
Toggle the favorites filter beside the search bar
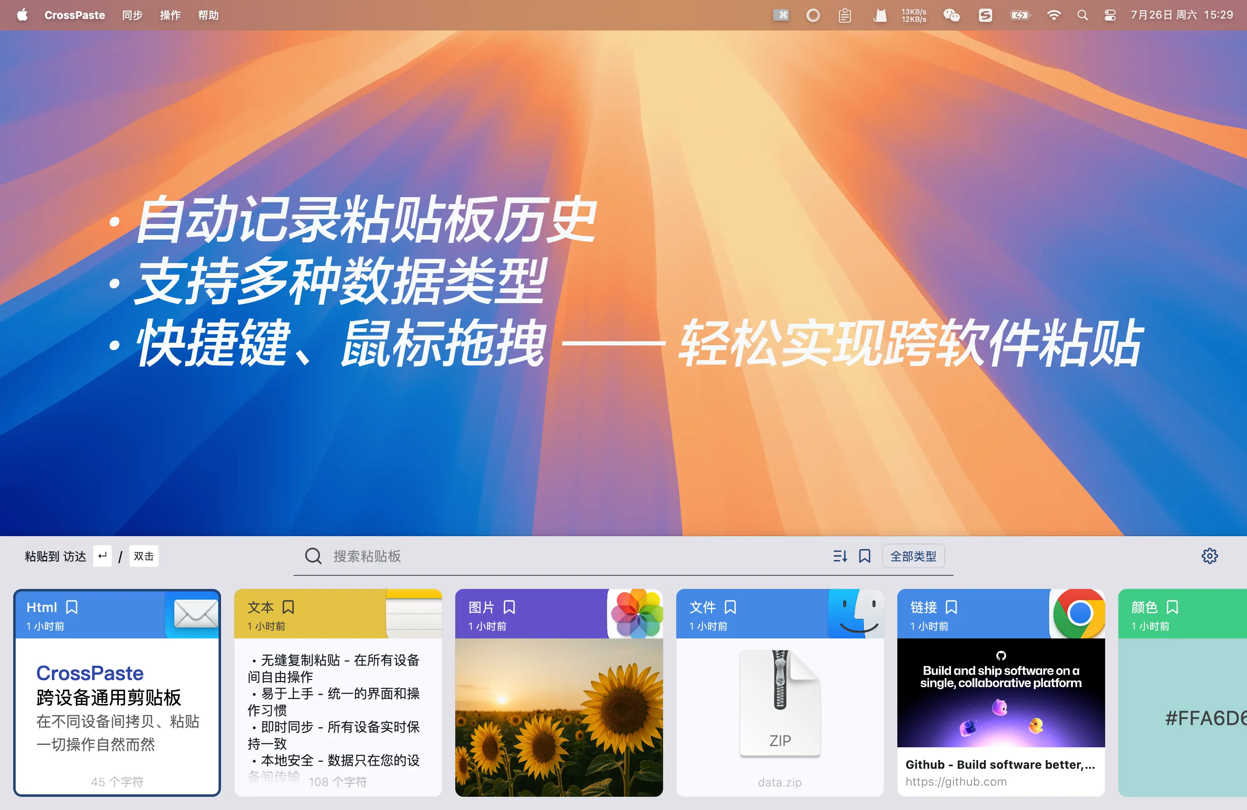pos(864,556)
